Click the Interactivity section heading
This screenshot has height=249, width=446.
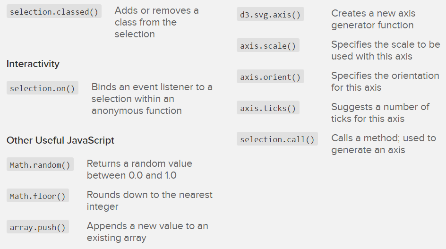[33, 64]
